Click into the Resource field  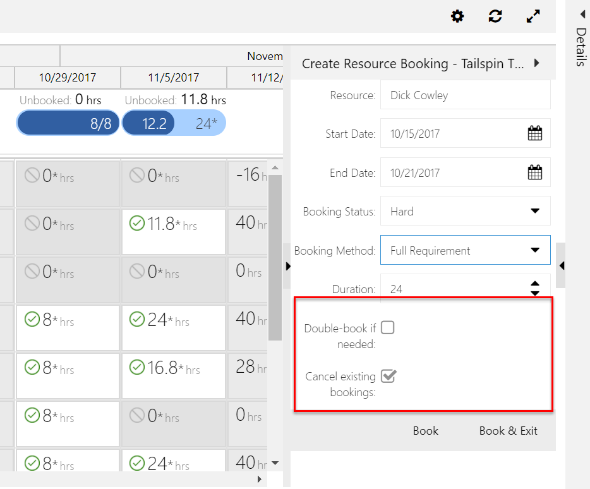(x=465, y=95)
